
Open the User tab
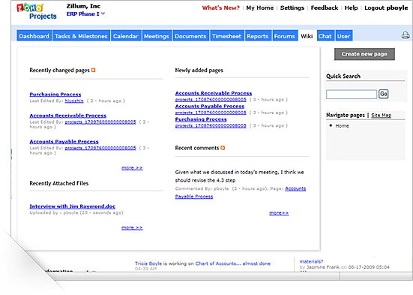(x=344, y=36)
